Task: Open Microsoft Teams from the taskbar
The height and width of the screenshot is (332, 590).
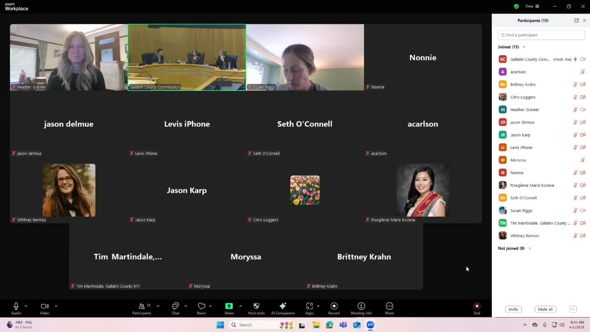Action: 343,325
